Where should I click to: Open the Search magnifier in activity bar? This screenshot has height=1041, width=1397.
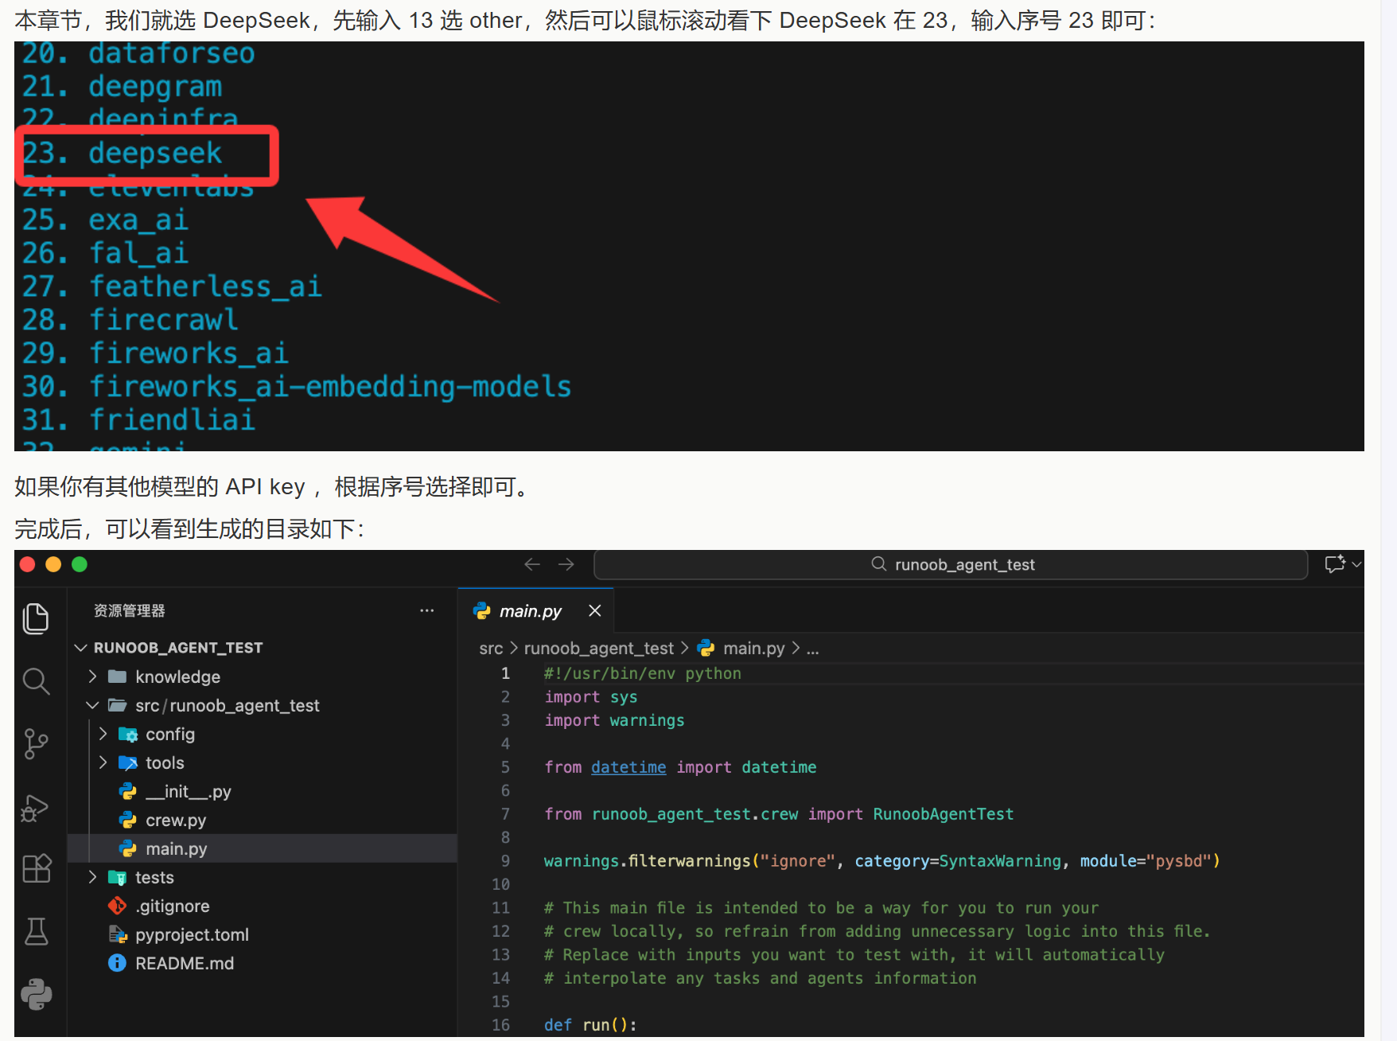tap(36, 681)
